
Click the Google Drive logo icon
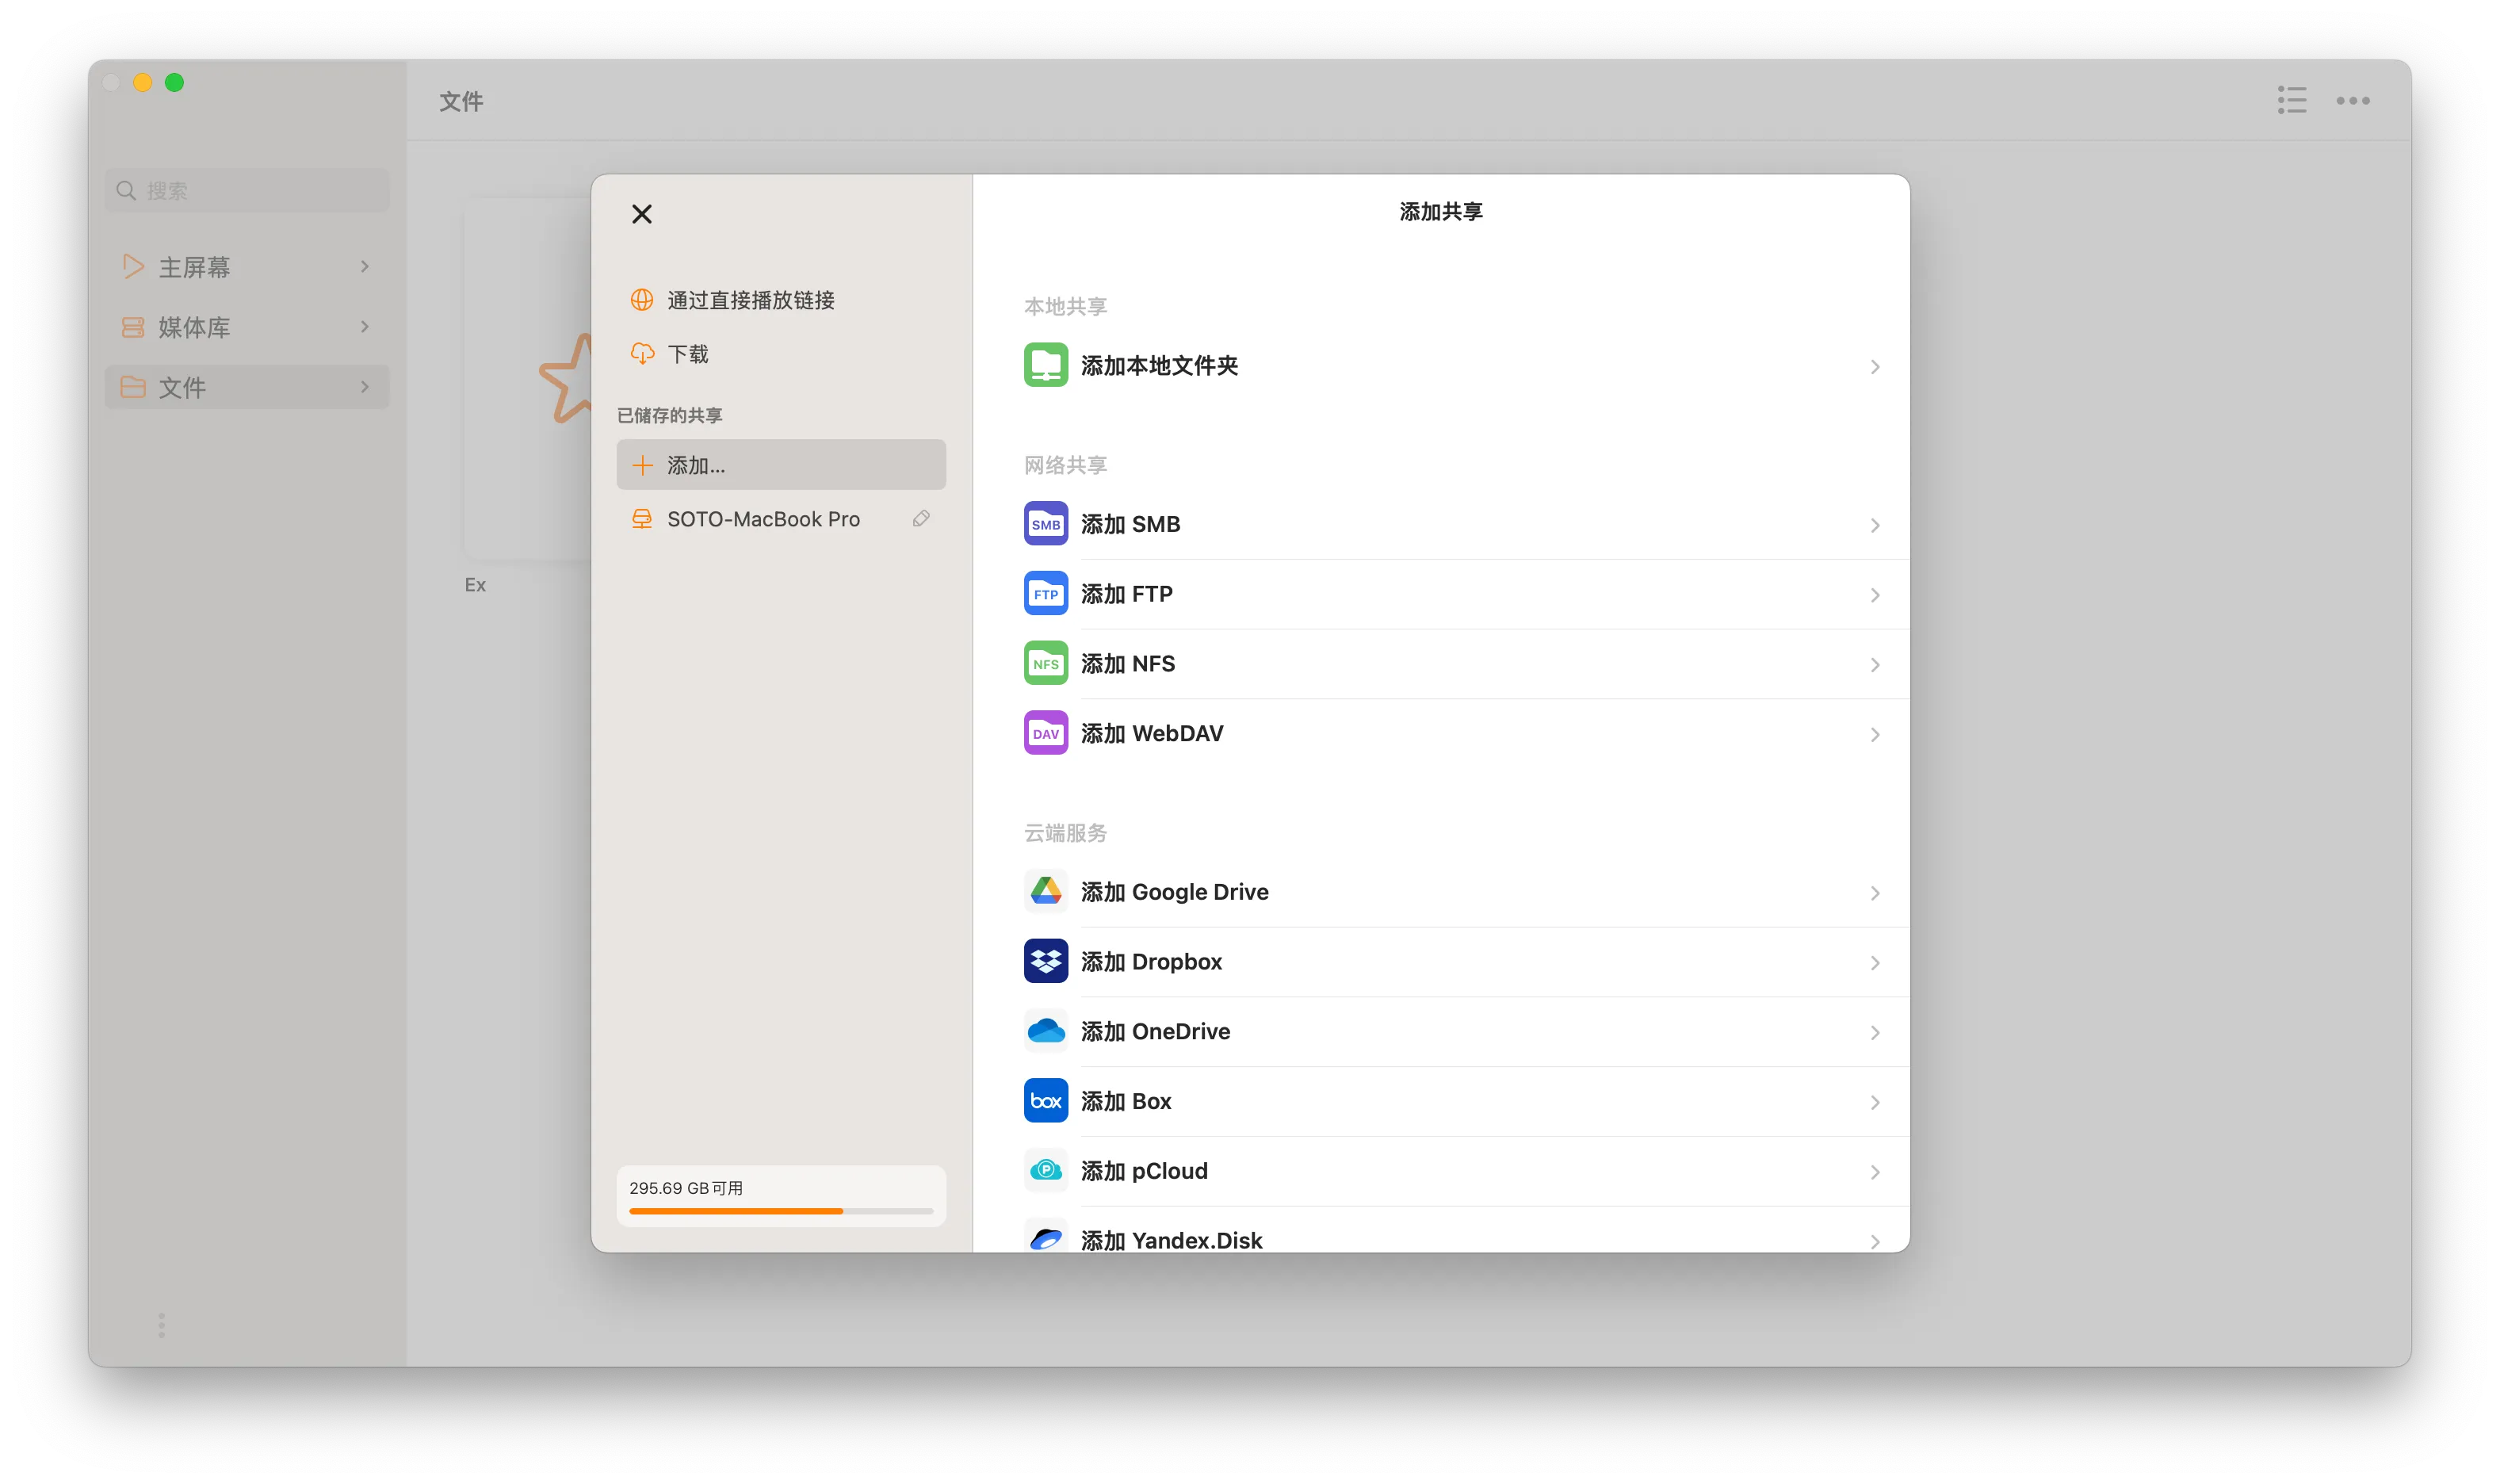(x=1045, y=891)
